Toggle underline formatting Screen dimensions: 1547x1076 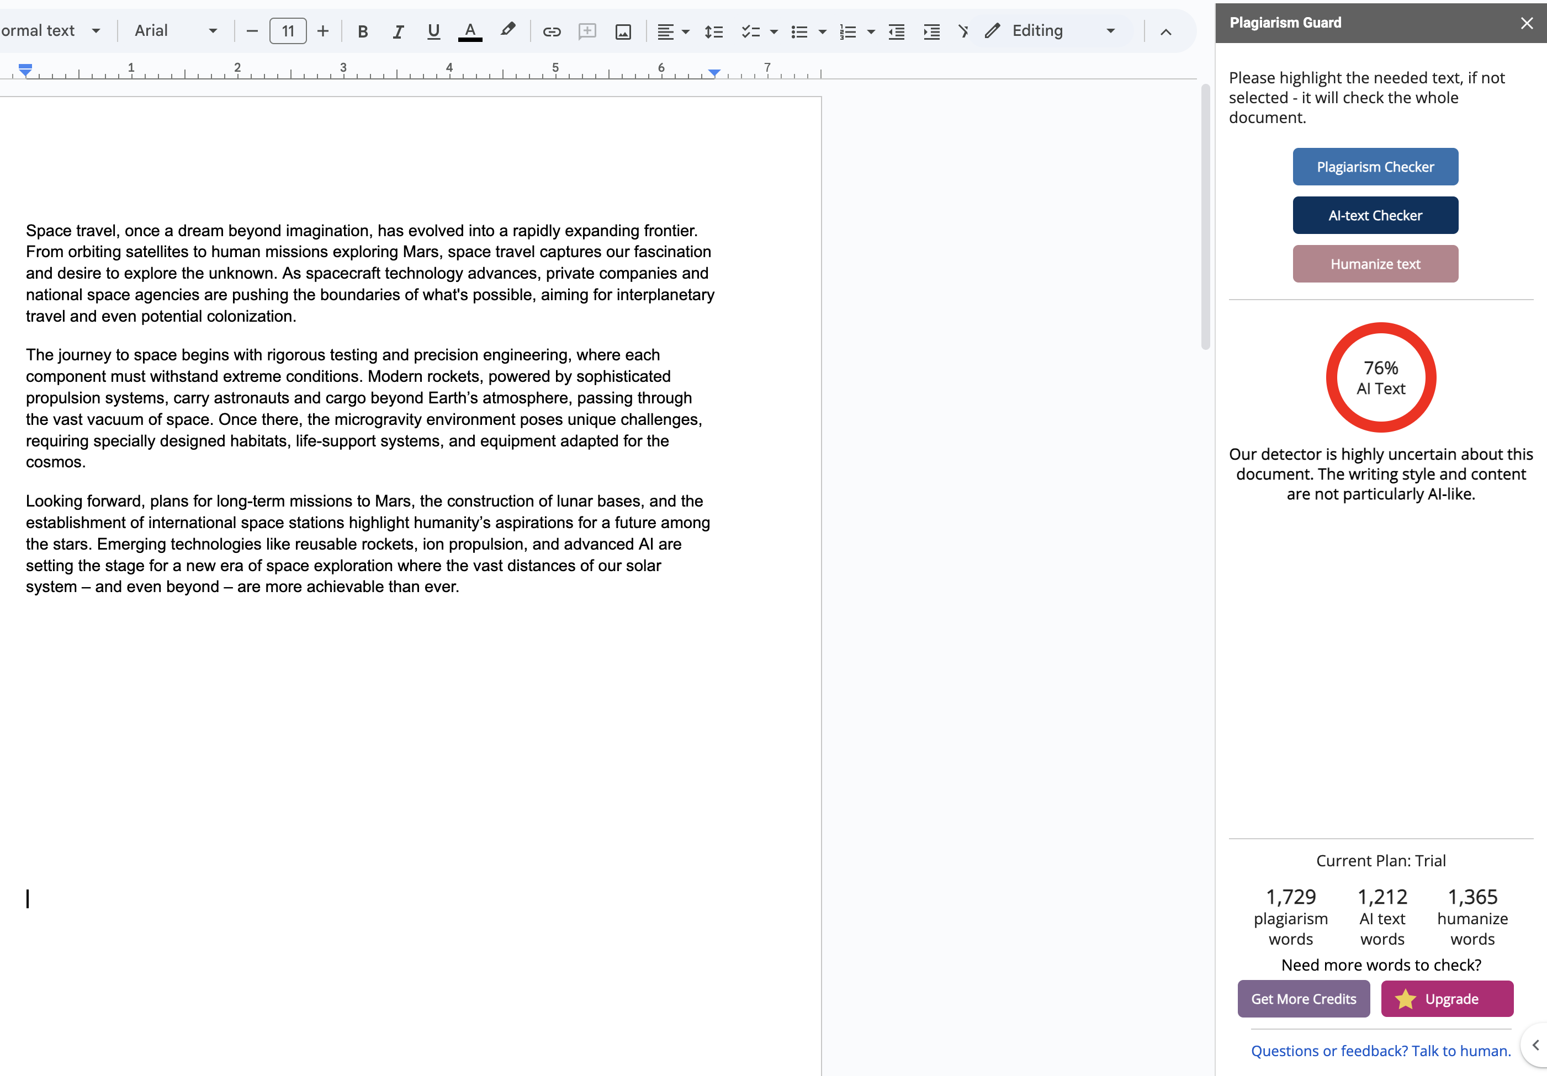tap(433, 31)
